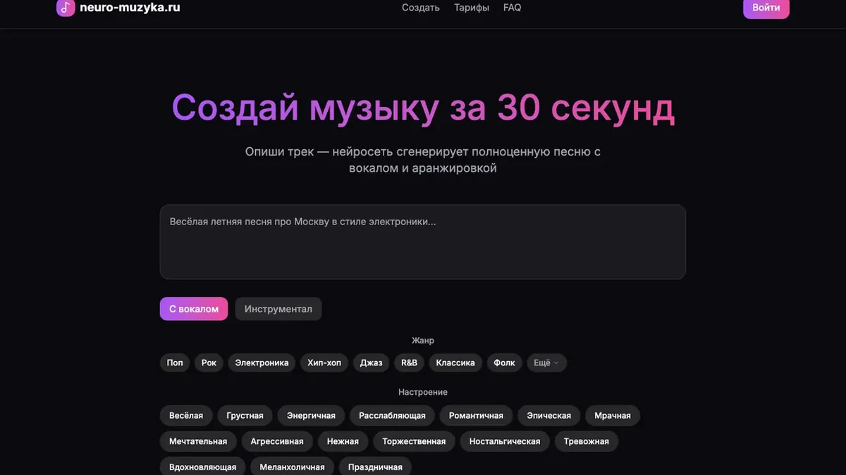Image resolution: width=846 pixels, height=475 pixels.
Task: Select the Классика genre chip
Action: pos(455,363)
